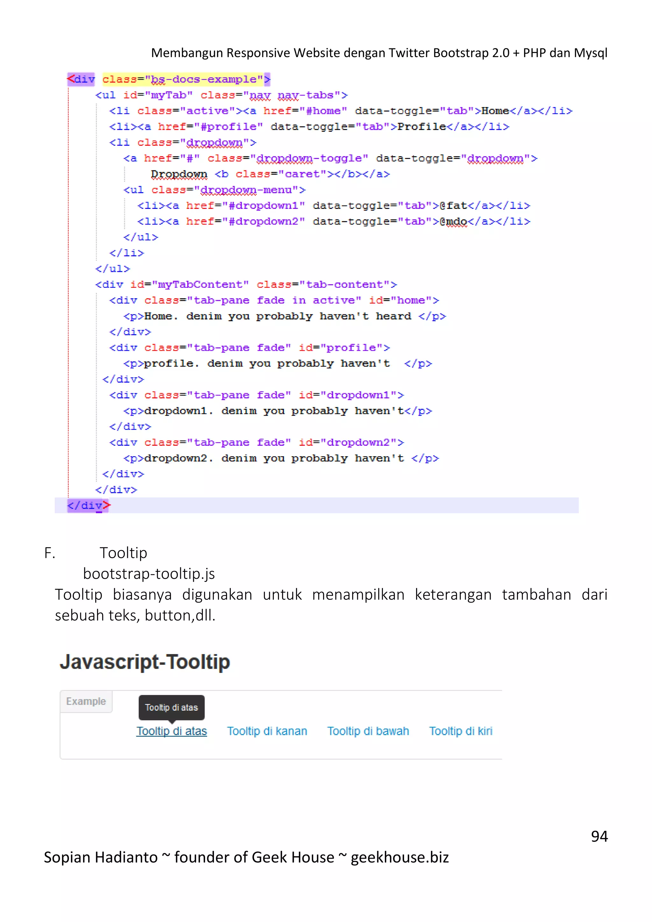Click the '<p>Home. denim you probably' line
652x922 pixels.
click(285, 316)
